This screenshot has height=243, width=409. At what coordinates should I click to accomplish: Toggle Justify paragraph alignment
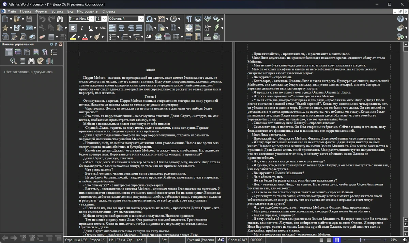pos(139,28)
